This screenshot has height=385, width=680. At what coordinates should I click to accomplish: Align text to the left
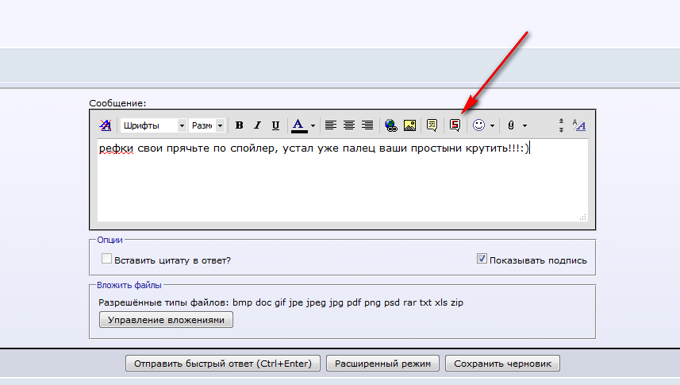(x=331, y=125)
